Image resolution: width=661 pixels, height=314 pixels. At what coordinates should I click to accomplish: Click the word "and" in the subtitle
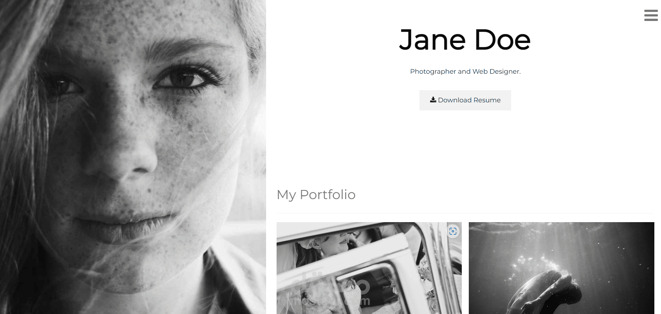(464, 72)
